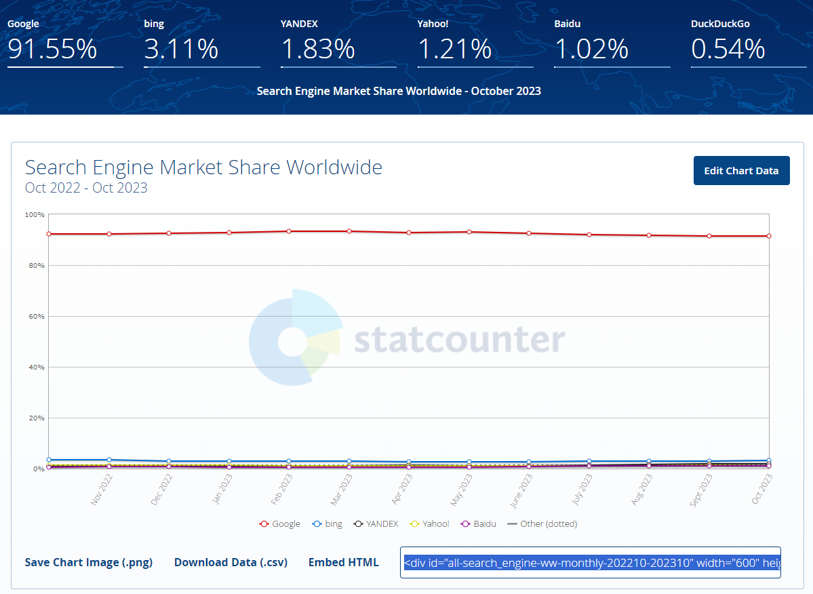Select the red Google legend marker
Screen dimensions: 813x594
(262, 523)
